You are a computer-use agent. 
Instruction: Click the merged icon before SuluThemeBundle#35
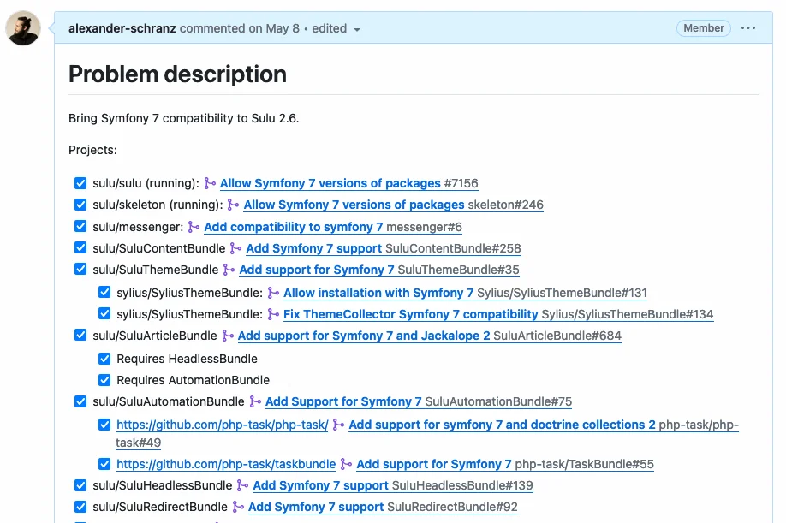pyautogui.click(x=229, y=270)
